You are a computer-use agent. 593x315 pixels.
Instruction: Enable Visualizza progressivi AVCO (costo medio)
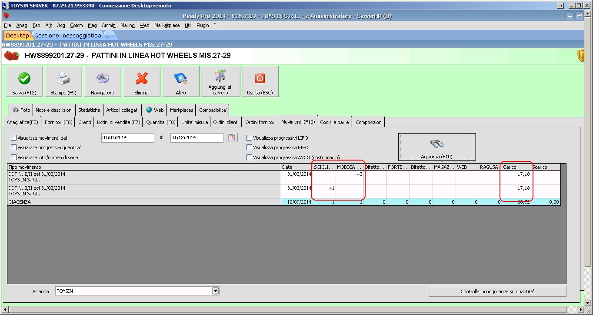click(x=250, y=157)
